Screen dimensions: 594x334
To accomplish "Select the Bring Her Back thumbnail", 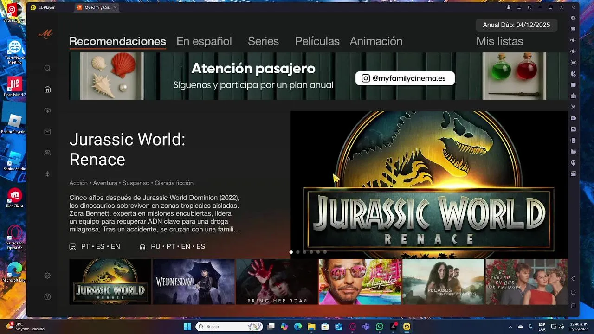I will coord(277,282).
